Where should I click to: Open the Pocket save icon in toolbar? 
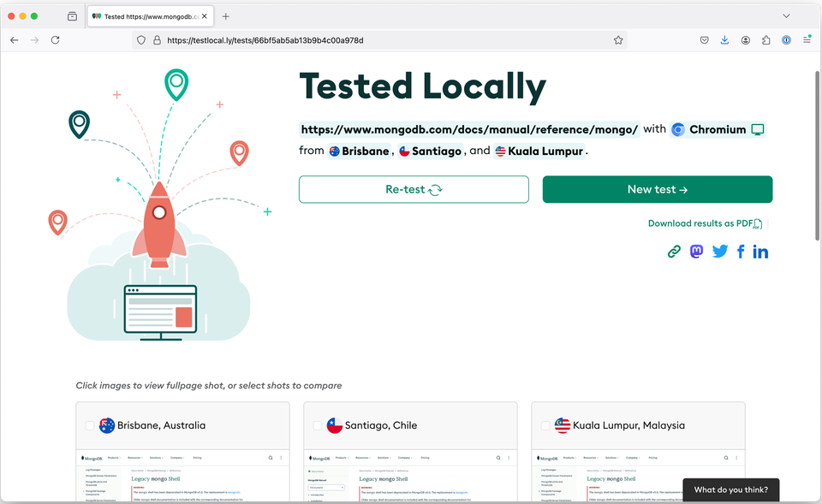[x=705, y=40]
